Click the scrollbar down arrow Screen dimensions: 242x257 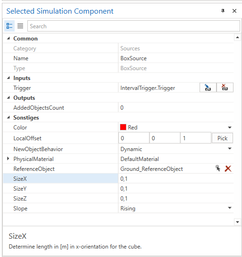pyautogui.click(x=237, y=222)
